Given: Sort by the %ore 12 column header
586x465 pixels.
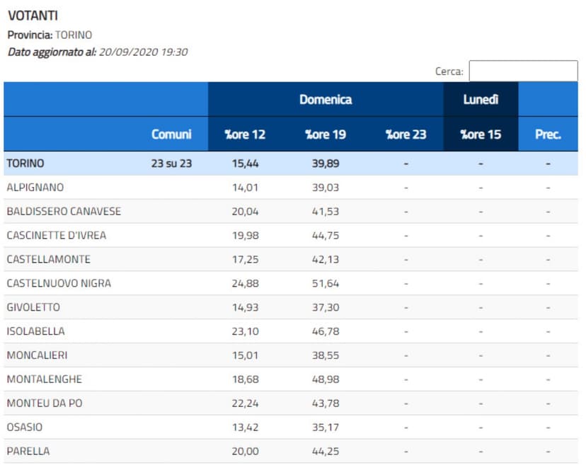Looking at the screenshot, I should (245, 134).
